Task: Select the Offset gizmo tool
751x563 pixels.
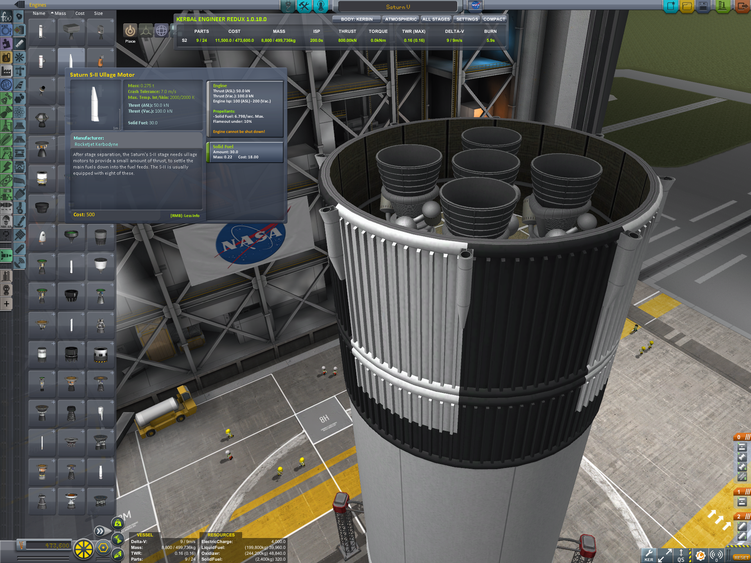Action: point(146,30)
